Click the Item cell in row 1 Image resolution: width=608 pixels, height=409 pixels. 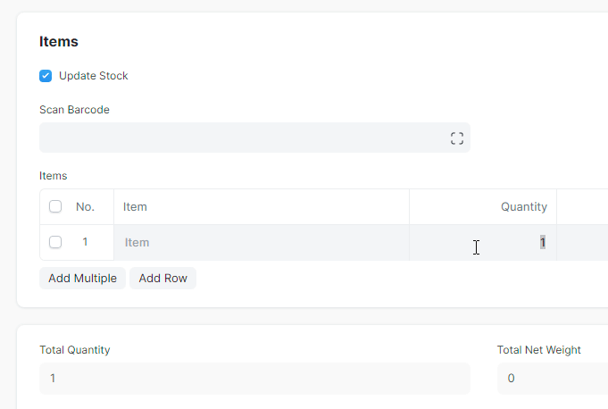point(262,243)
